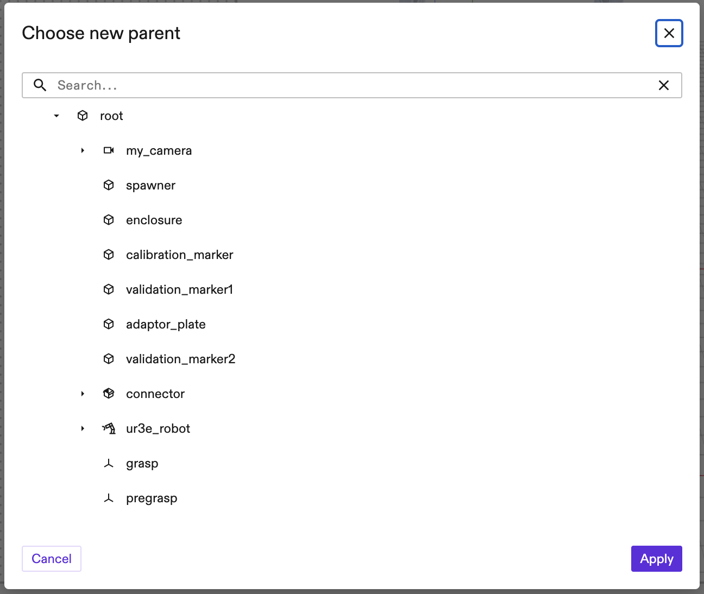Screen dimensions: 704x594
Task: Click the cube icon beside spawner
Action: coord(109,185)
